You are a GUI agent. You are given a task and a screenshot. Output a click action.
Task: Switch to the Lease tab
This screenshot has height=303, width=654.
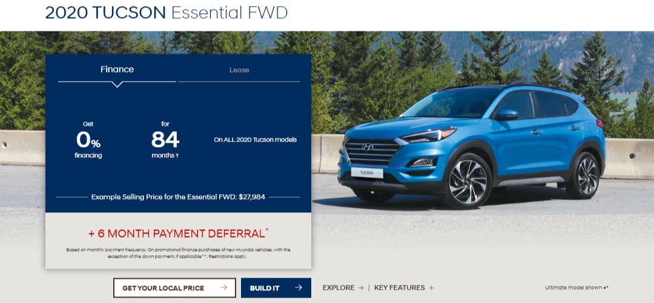coord(239,70)
